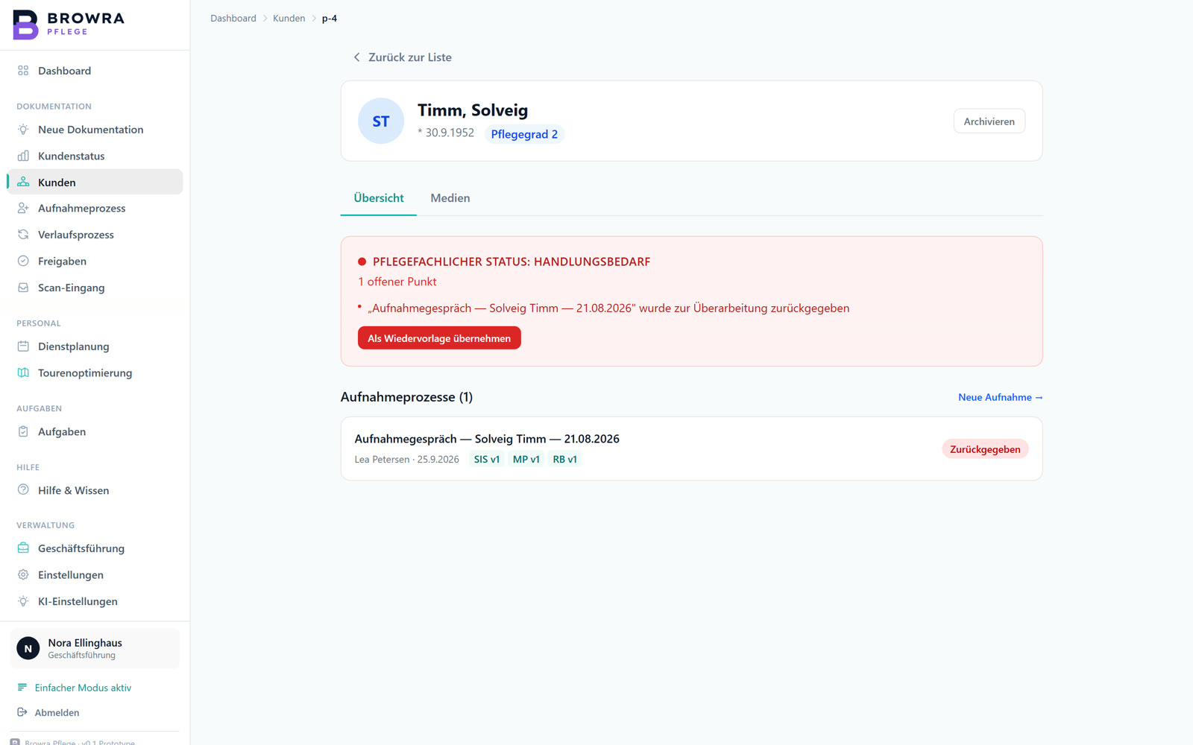Follow the Neue Aufnahme link
This screenshot has height=745, width=1193.
[1000, 397]
